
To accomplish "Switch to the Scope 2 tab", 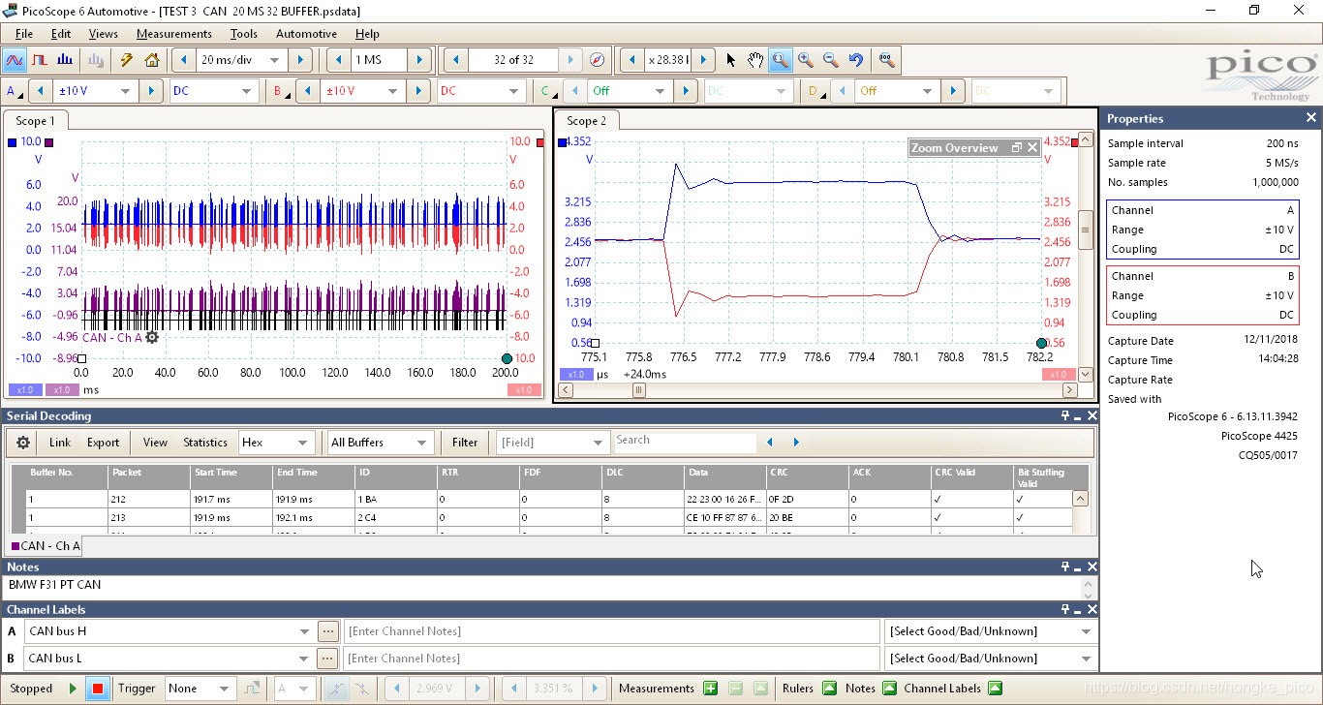I will click(x=587, y=121).
